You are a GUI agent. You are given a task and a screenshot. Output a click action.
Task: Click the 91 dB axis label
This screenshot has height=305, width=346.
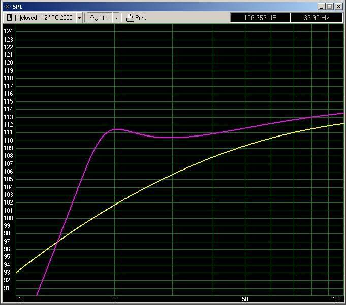[x=7, y=288]
